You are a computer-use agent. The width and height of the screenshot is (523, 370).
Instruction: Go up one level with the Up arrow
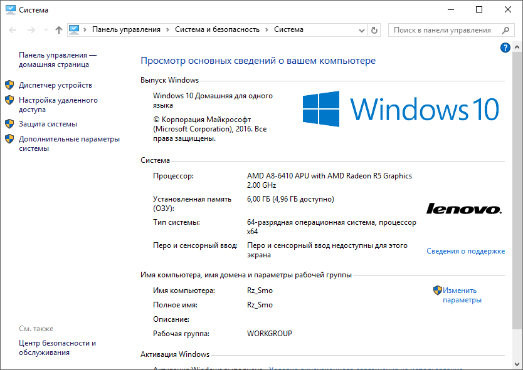pyautogui.click(x=59, y=30)
